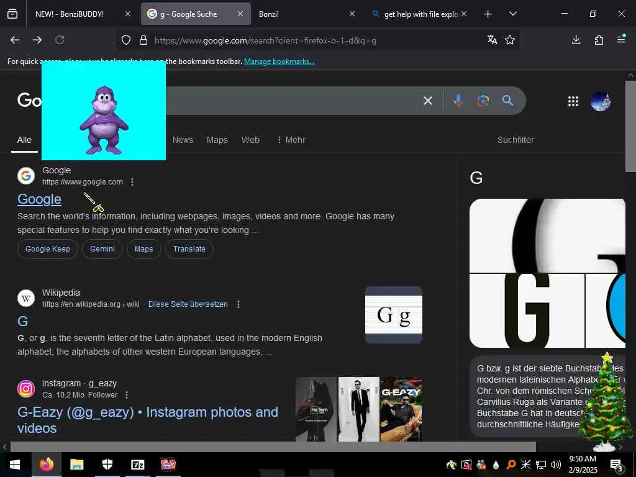The width and height of the screenshot is (636, 477).
Task: Close the NEW! - BonziBUDDY! tab
Action: click(x=128, y=14)
